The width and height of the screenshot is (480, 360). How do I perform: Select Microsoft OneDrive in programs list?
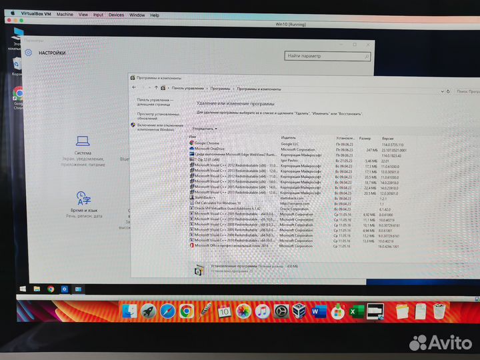pyautogui.click(x=297, y=149)
